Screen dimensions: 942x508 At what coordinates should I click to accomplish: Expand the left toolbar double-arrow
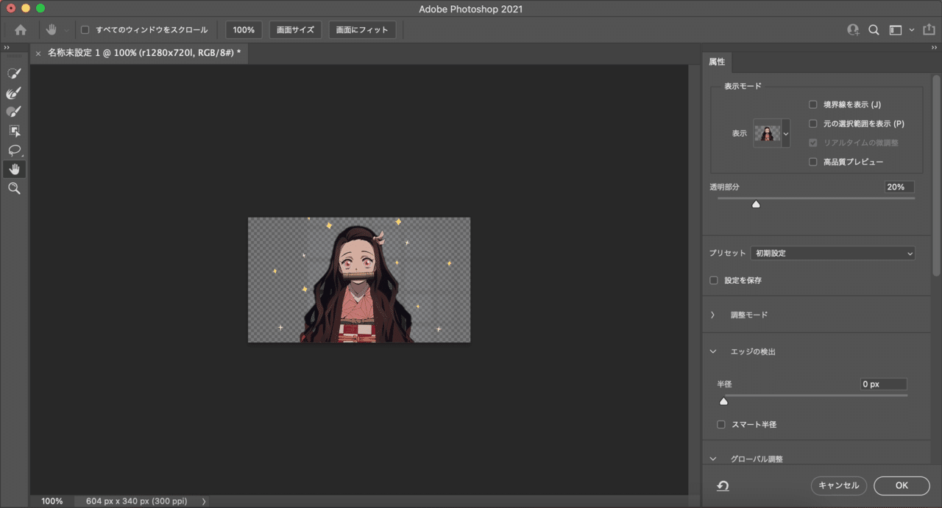click(7, 47)
